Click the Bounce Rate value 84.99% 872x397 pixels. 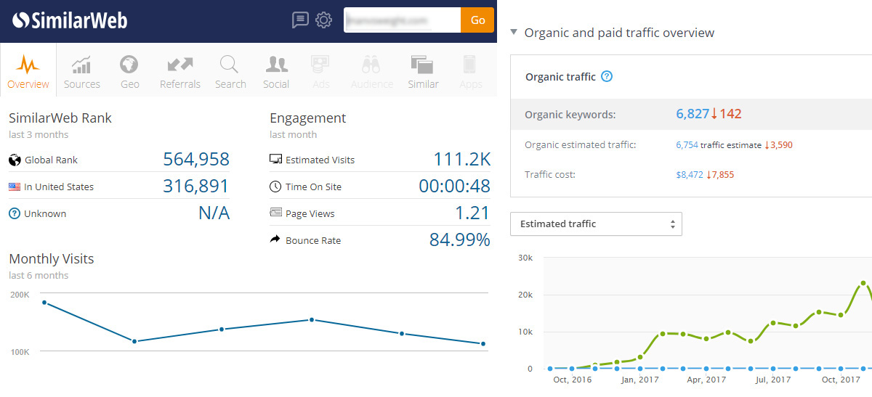click(460, 240)
